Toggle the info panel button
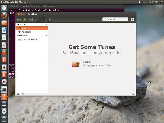The image size is (164, 123). pos(50,20)
